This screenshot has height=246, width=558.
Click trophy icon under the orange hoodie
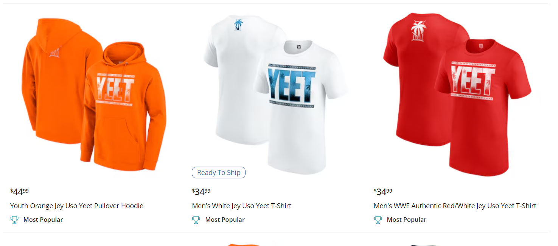pyautogui.click(x=14, y=220)
